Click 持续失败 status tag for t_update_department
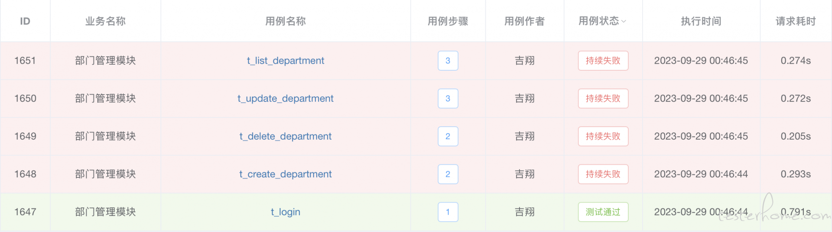The image size is (832, 232). click(603, 98)
